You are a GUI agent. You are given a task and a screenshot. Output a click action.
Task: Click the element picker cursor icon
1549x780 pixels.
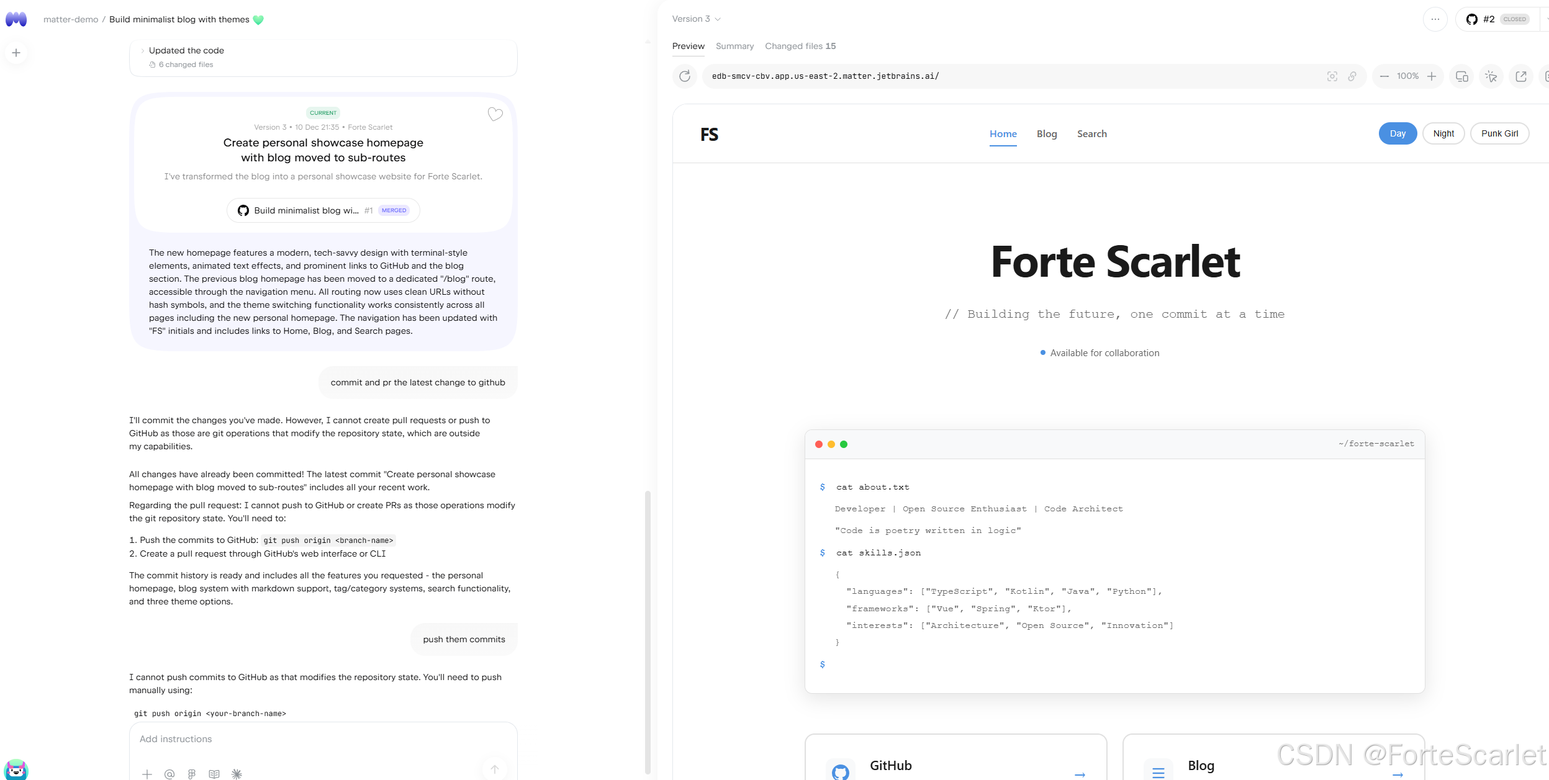(x=1491, y=76)
